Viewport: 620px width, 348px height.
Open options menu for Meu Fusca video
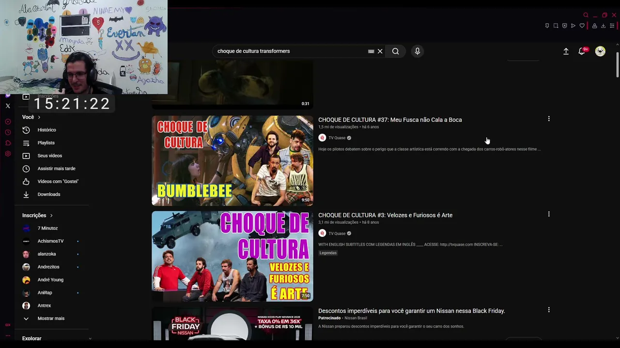(x=549, y=119)
